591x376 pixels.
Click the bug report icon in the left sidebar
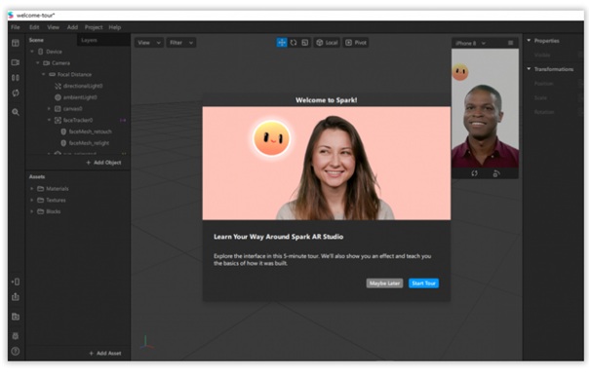pos(16,336)
